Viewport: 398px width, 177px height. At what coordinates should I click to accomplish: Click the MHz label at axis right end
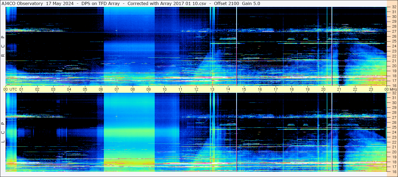[393, 89]
